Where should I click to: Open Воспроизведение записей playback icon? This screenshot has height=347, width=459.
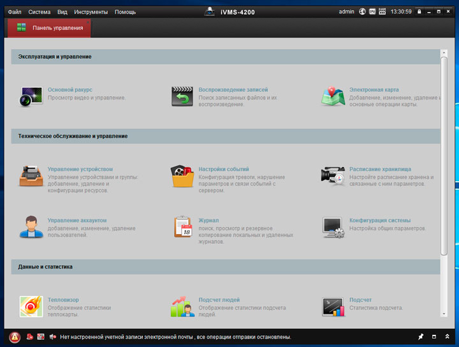[182, 96]
